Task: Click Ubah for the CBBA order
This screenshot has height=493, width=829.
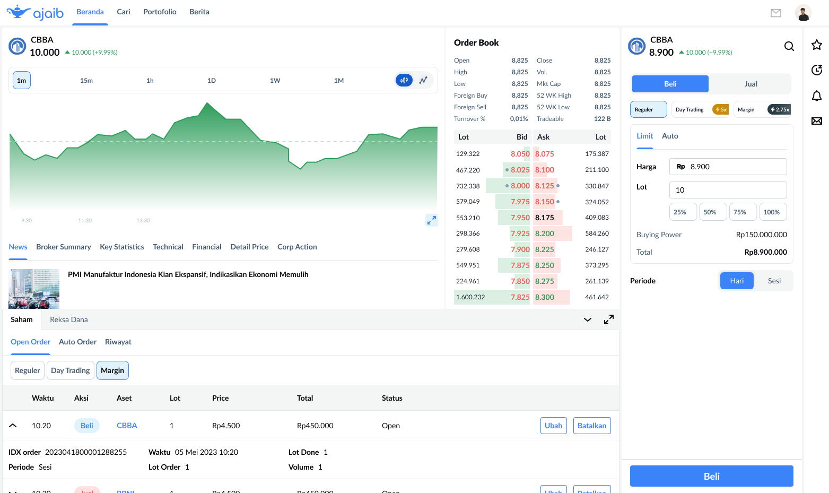Action: pos(553,426)
